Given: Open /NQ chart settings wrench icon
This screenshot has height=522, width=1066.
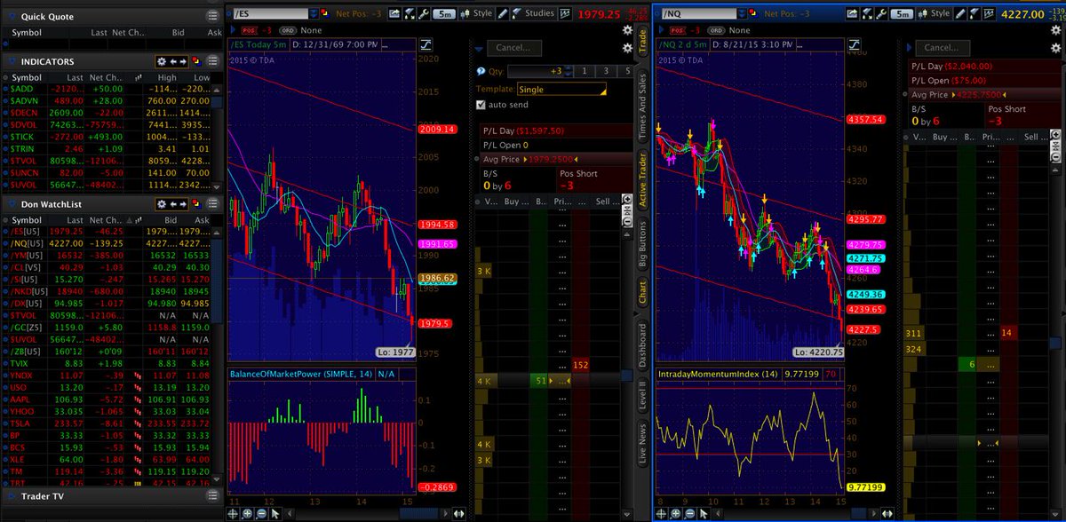Looking at the screenshot, I should 881,14.
